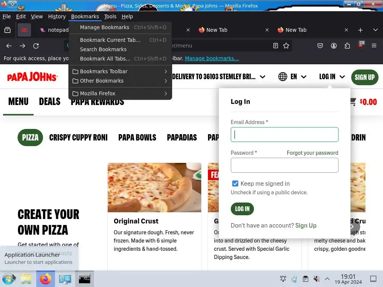Open the Manage bookmarks link in toolbar

coord(212,58)
